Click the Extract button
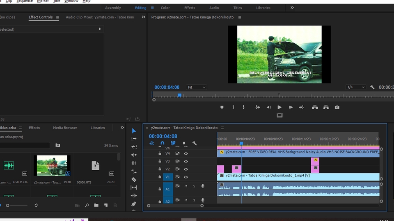 pos(326,107)
